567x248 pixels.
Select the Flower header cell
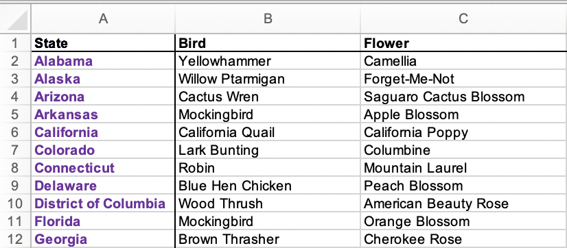[463, 43]
